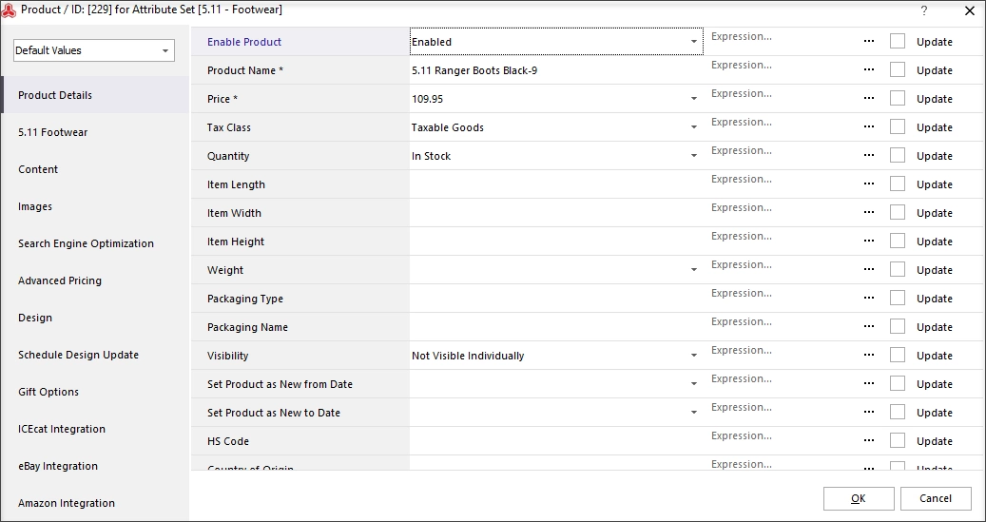
Task: Open the Content section
Action: 95,169
